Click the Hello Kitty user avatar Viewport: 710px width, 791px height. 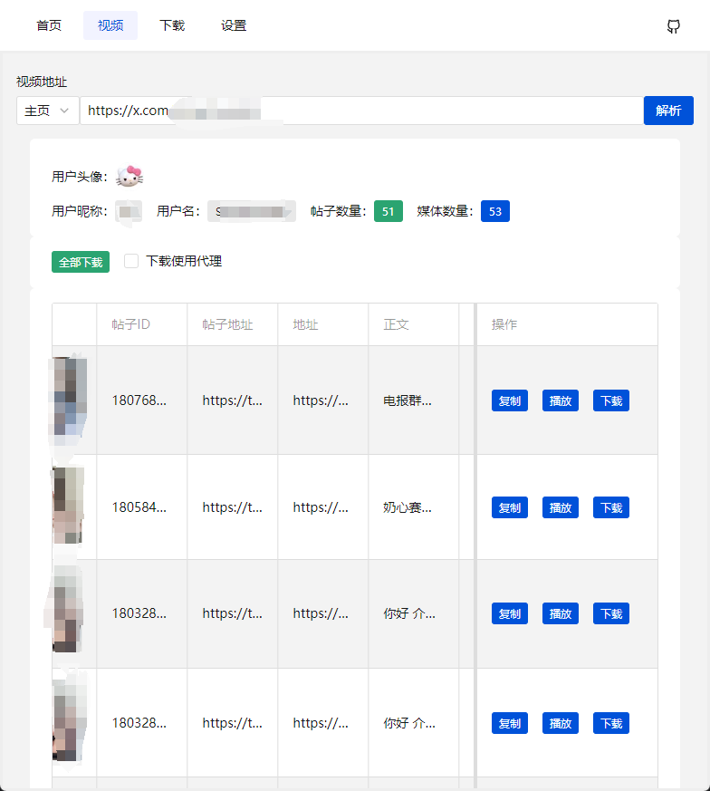pos(130,176)
